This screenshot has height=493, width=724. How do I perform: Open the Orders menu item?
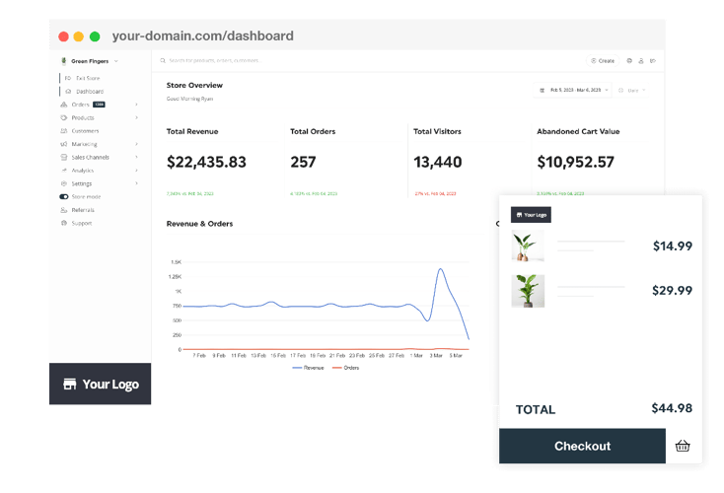81,105
